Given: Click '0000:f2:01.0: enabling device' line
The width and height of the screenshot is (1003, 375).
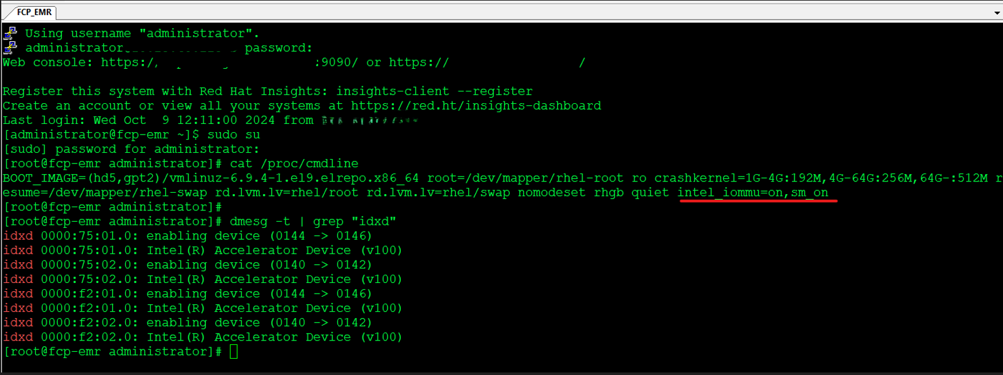Looking at the screenshot, I should (187, 294).
